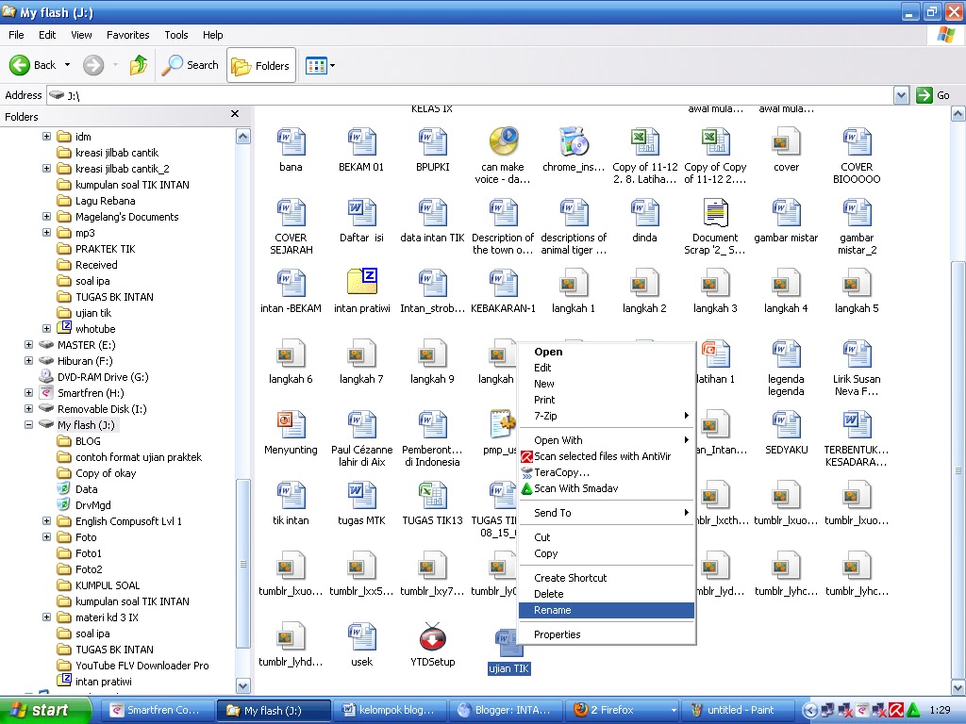
Task: Open the Search magnifier tool
Action: click(x=190, y=65)
